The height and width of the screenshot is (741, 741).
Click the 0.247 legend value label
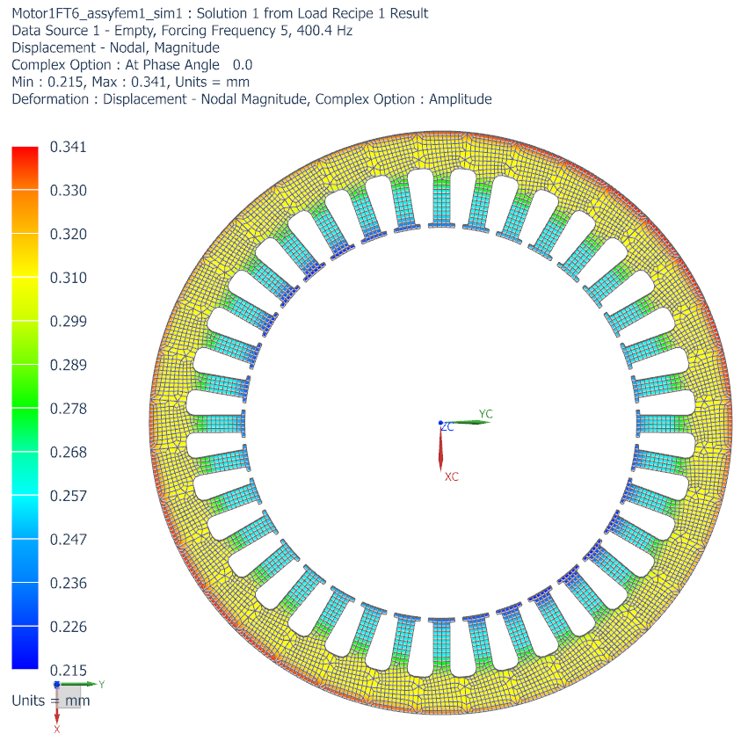[68, 539]
